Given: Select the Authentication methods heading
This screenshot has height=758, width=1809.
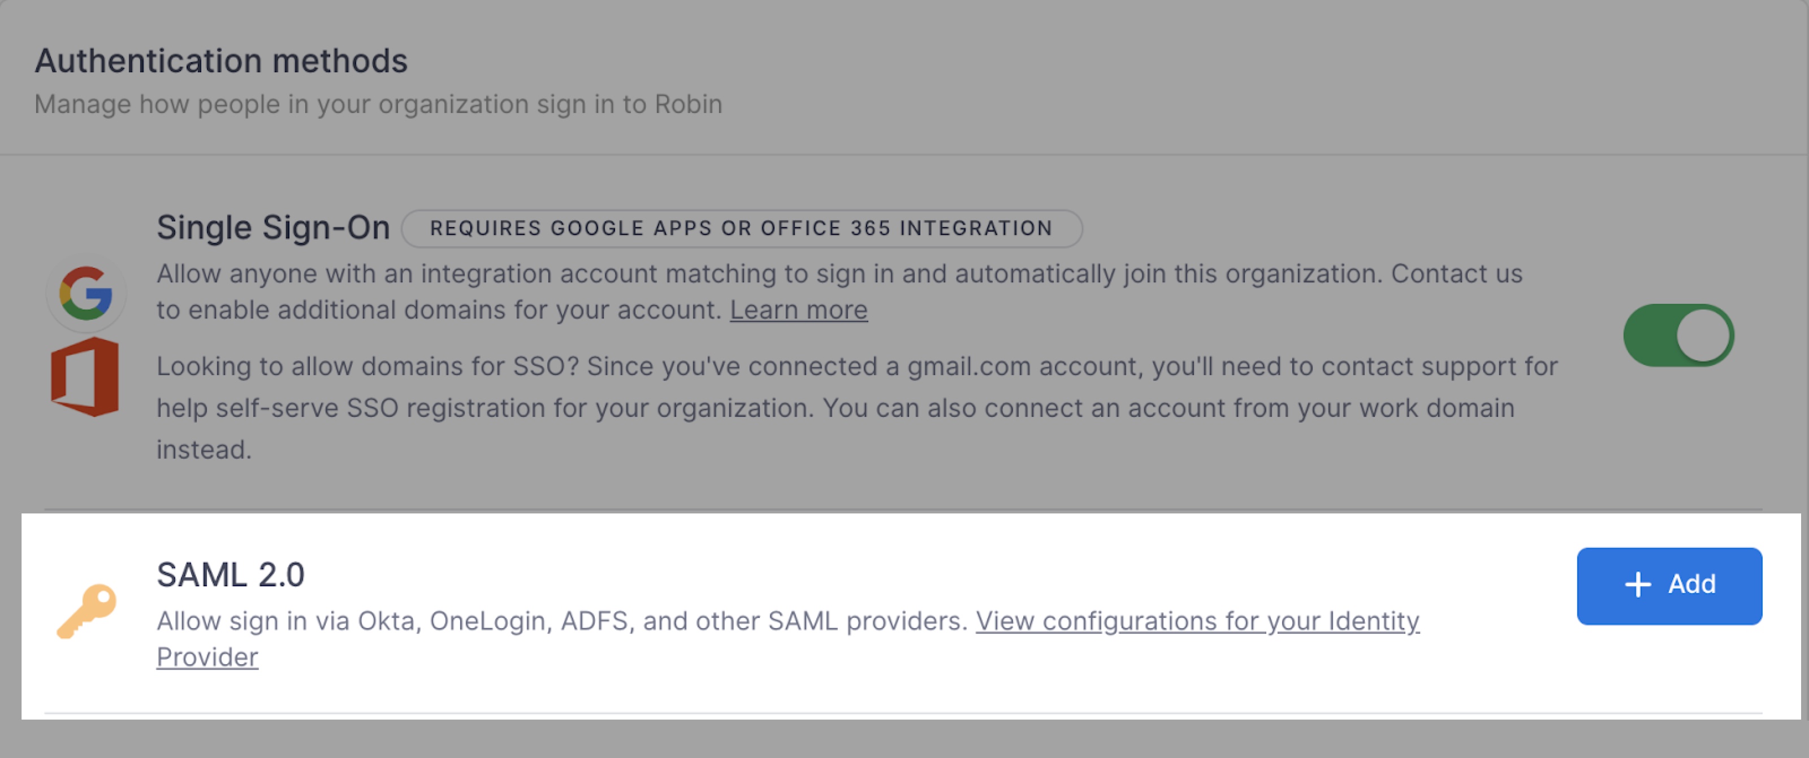Looking at the screenshot, I should click(x=221, y=60).
